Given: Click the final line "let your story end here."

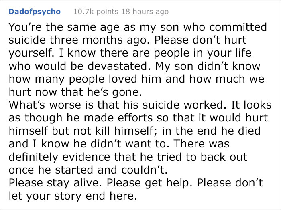Looking at the screenshot, I should click(73, 195).
